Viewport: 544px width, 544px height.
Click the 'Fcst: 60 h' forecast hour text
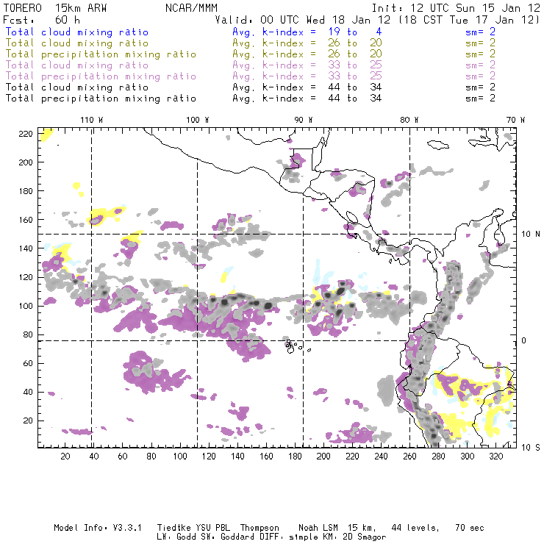click(41, 20)
